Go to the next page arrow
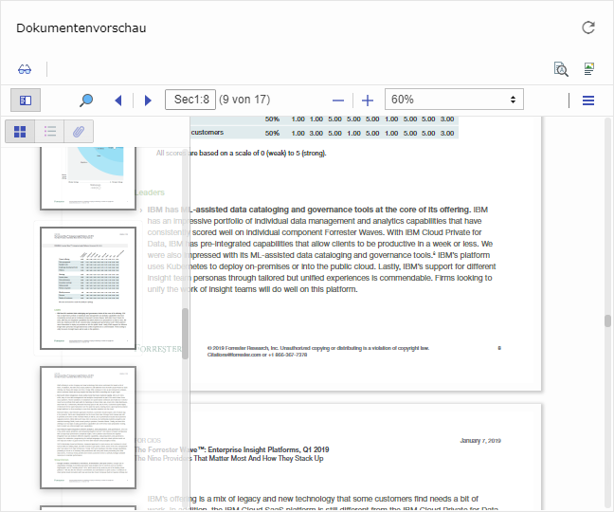The height and width of the screenshot is (512, 614). click(148, 100)
